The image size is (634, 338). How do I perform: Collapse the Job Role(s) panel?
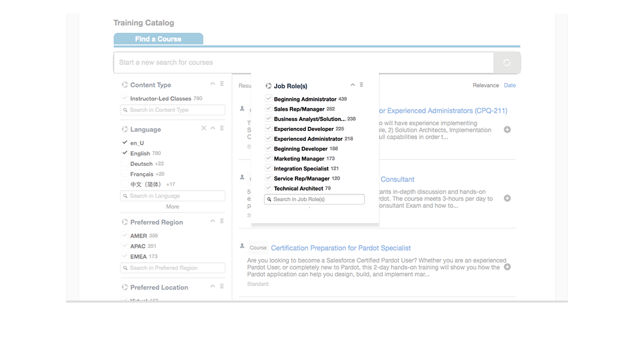click(353, 85)
